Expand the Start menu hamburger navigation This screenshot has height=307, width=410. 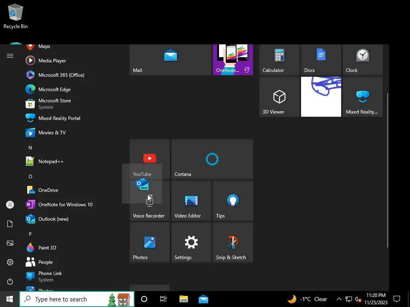click(x=10, y=56)
